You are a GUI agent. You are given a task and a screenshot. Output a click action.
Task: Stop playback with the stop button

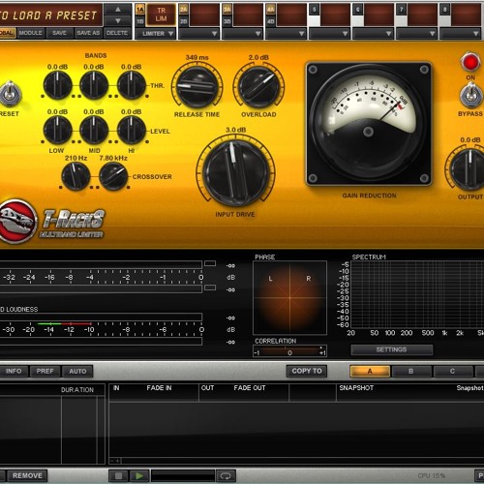point(118,475)
